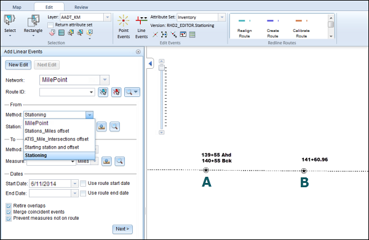Choose ATIS_Mile_Intersections offset method

click(59, 139)
